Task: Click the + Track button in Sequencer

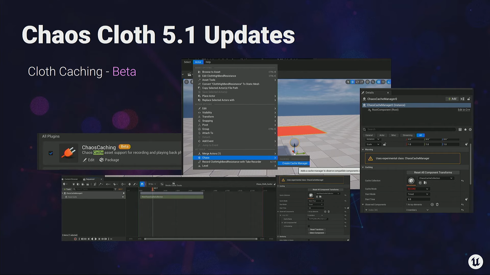Action: click(x=67, y=189)
